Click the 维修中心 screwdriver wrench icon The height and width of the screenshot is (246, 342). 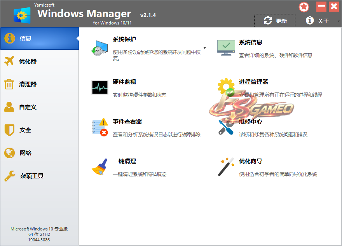(226, 127)
